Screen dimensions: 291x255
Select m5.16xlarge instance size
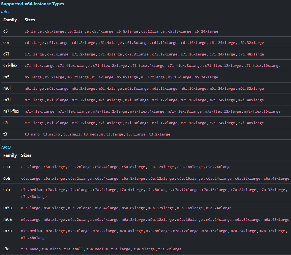click(x=179, y=77)
